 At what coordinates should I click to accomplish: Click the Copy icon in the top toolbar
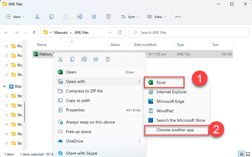(x=51, y=17)
